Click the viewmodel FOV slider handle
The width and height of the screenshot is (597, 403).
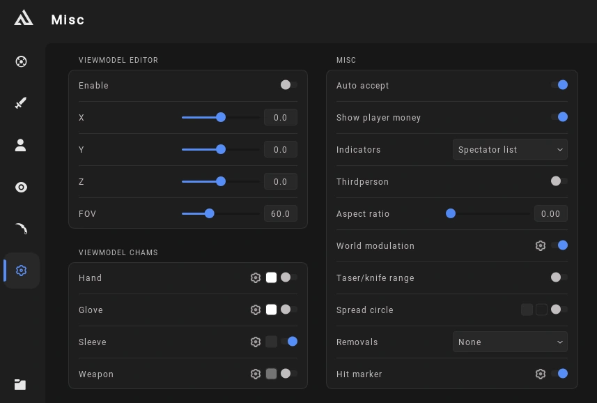(x=210, y=213)
